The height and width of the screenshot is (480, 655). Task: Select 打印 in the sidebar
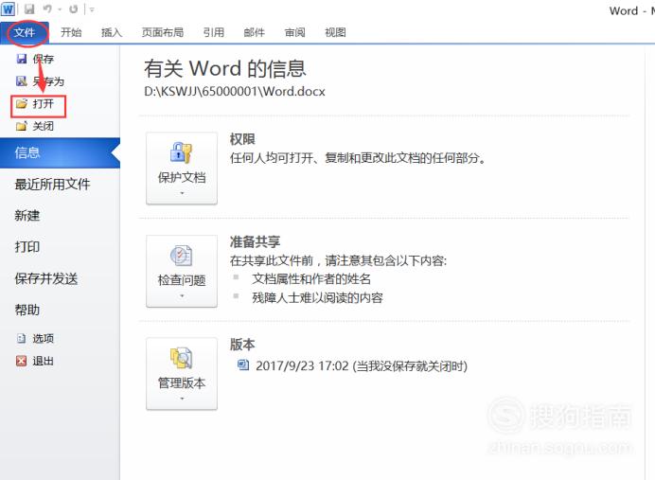click(27, 247)
